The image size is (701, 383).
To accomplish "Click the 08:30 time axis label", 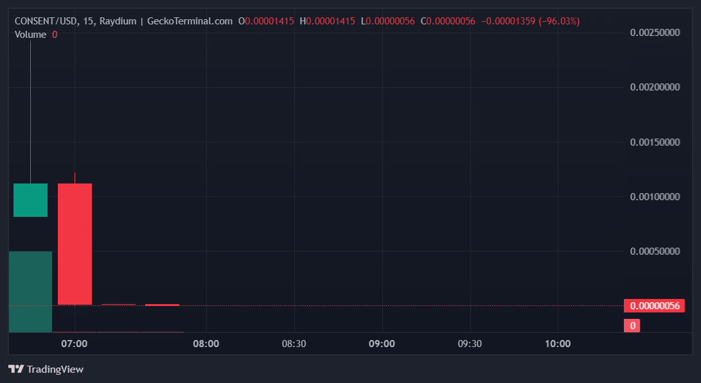I will click(294, 344).
